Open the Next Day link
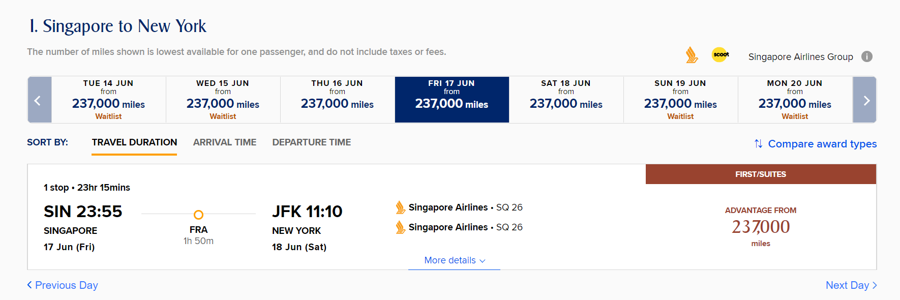 tap(851, 285)
